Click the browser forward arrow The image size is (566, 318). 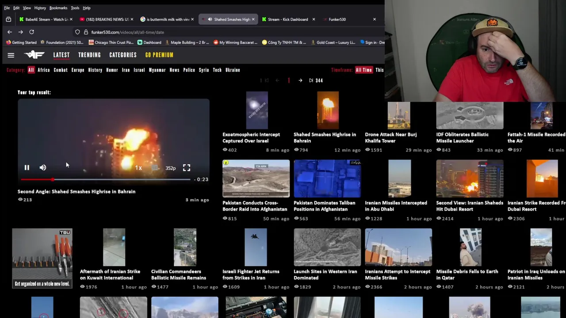[x=20, y=32]
